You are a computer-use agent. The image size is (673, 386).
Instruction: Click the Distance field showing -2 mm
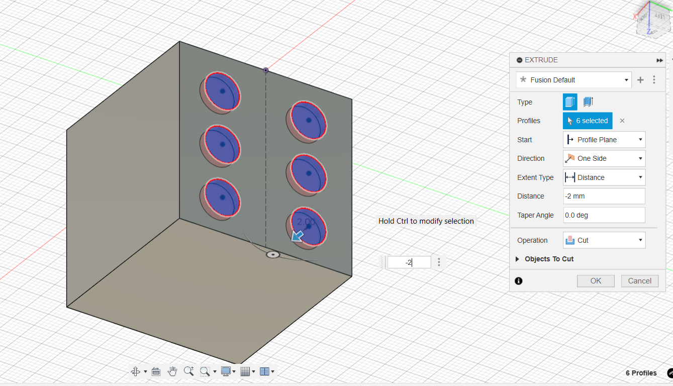[x=604, y=196]
